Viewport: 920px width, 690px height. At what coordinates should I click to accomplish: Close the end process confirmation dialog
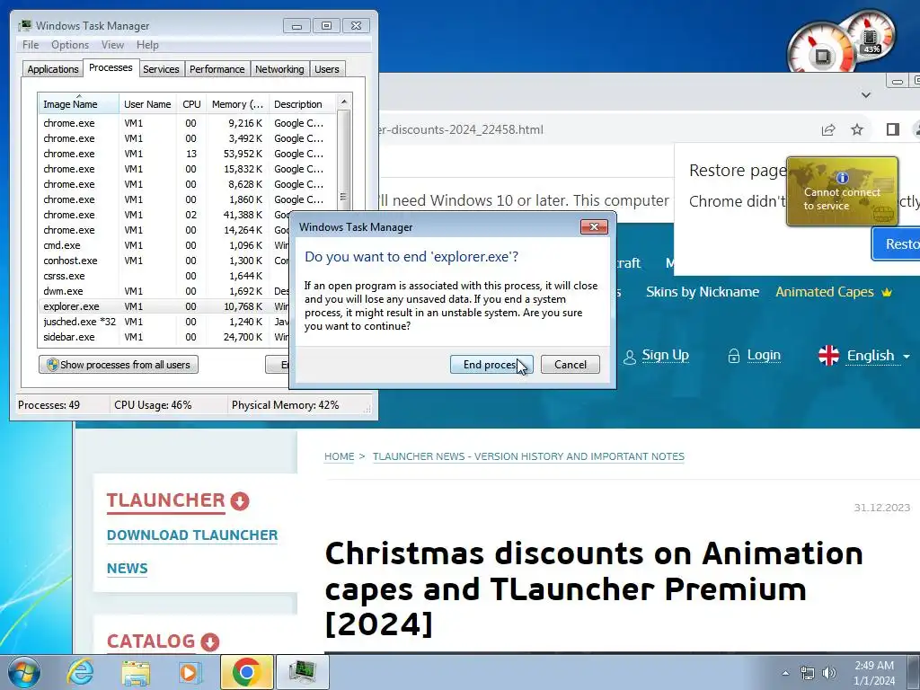[x=594, y=226]
